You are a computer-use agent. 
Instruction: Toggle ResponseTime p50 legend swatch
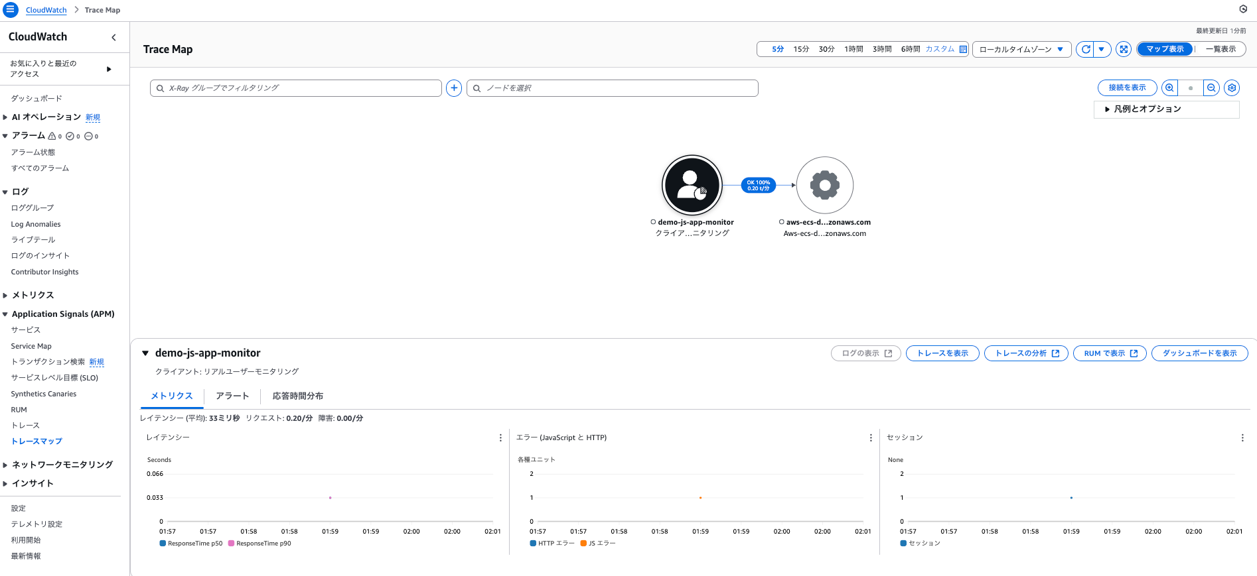click(163, 544)
